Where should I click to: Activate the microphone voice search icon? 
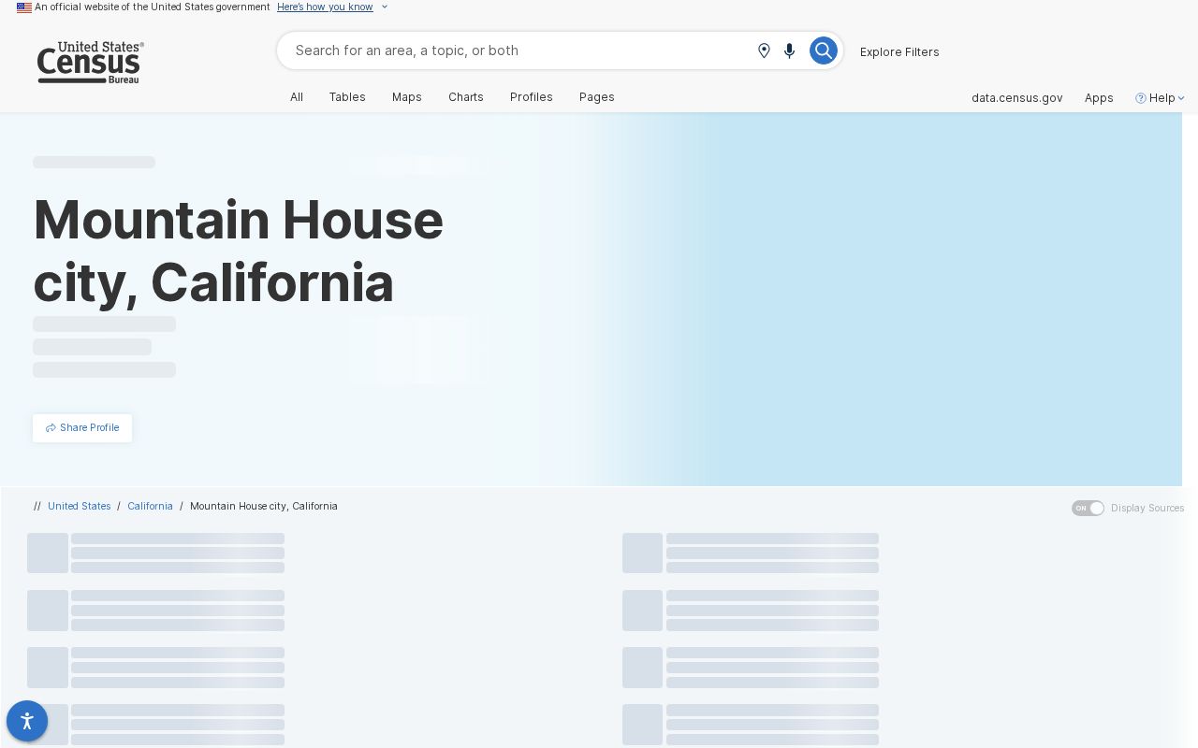(790, 50)
